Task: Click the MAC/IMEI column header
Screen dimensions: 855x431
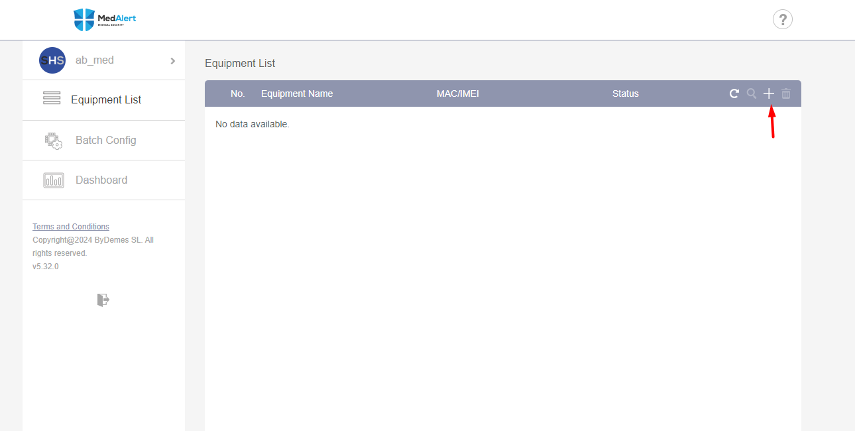Action: point(458,93)
